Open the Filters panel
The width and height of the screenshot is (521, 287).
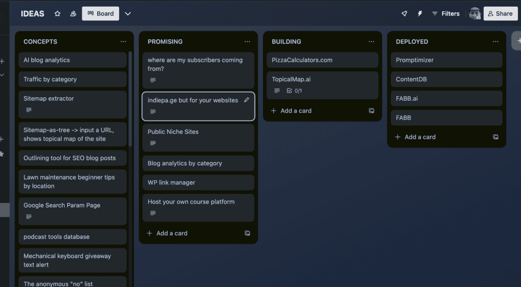tap(446, 14)
